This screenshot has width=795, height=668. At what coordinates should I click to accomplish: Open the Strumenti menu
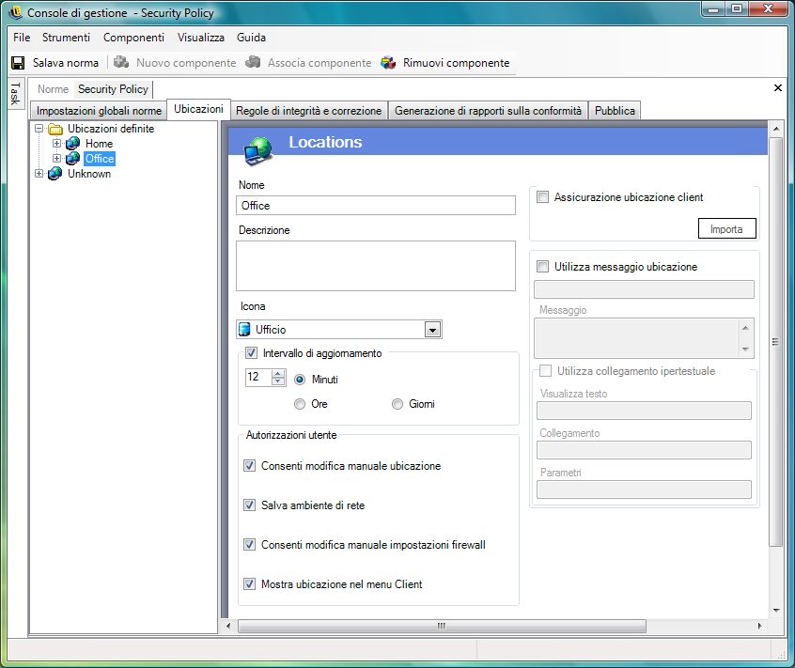(x=66, y=38)
